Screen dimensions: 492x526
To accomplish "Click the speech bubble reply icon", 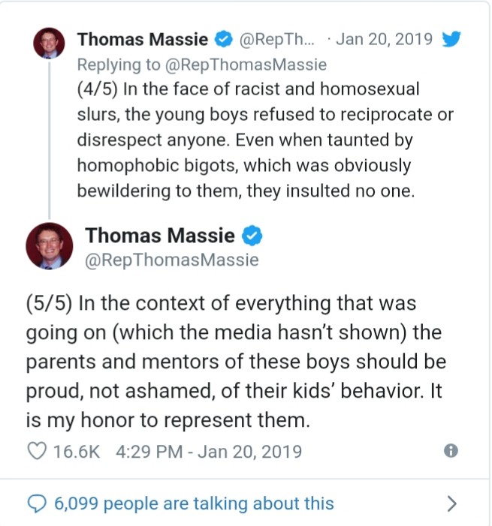I will tap(37, 503).
